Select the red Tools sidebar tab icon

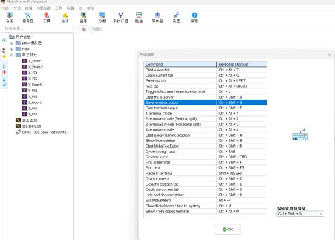click(x=4, y=73)
